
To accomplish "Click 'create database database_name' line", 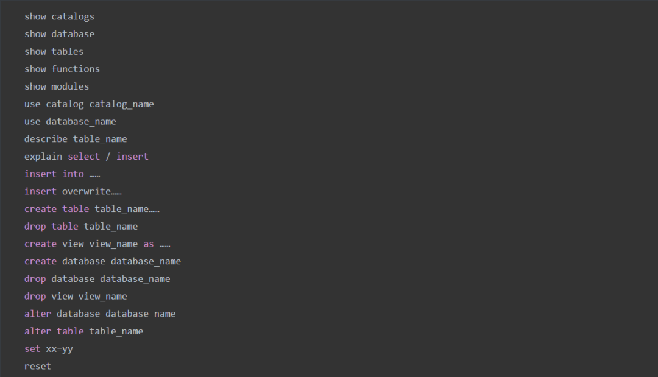I will click(103, 261).
